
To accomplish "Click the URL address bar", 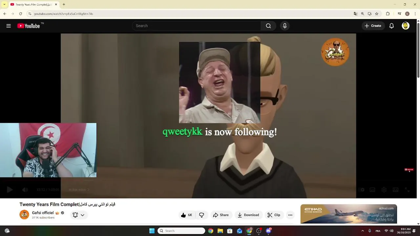I will (190, 14).
